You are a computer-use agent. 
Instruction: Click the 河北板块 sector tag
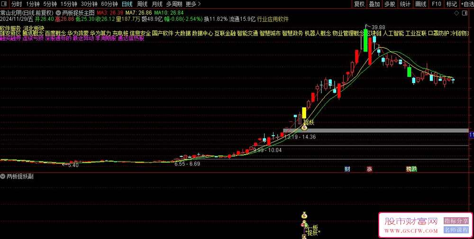point(33,28)
